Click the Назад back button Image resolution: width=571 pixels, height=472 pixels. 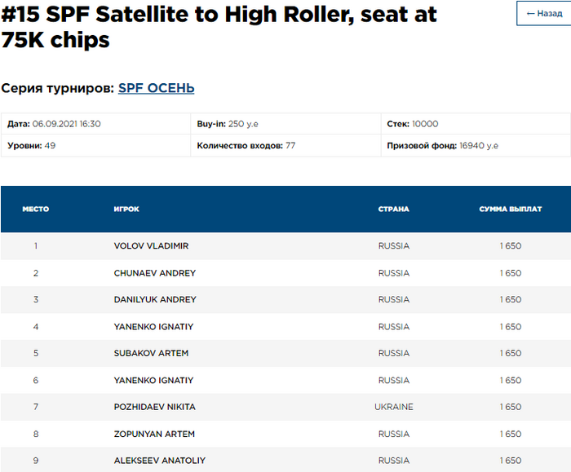coord(543,14)
